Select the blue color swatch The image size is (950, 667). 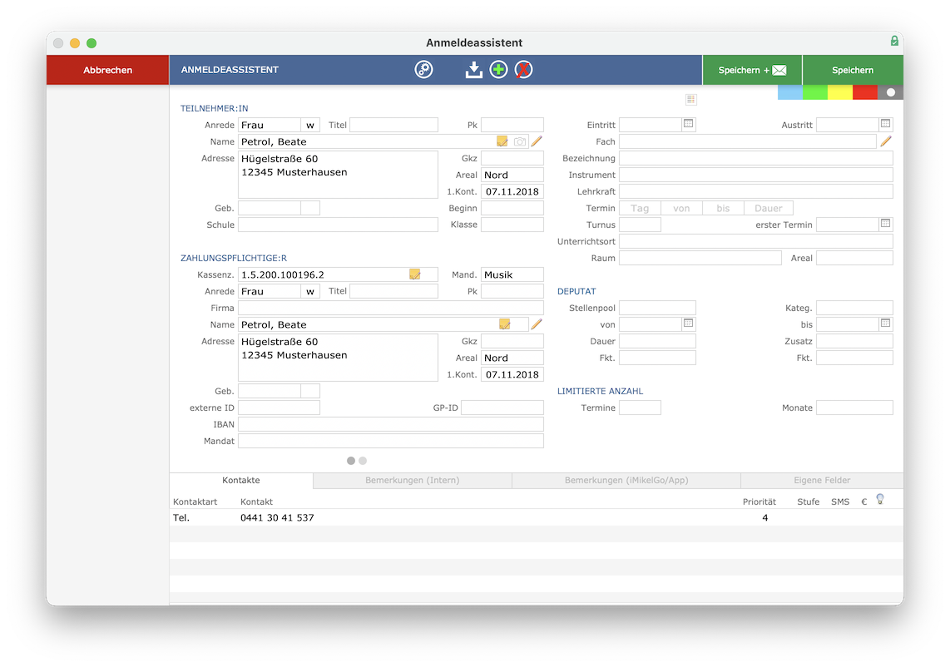[x=790, y=92]
